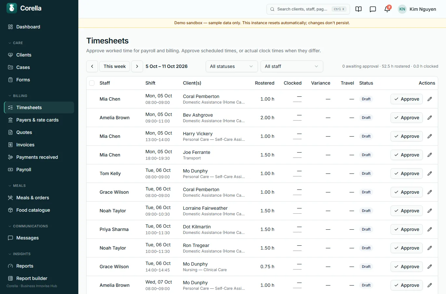Open Invoices in the sidebar
The image size is (446, 294).
pos(39,145)
